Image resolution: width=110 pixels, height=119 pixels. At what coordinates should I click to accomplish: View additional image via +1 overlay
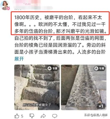[x=101, y=106]
